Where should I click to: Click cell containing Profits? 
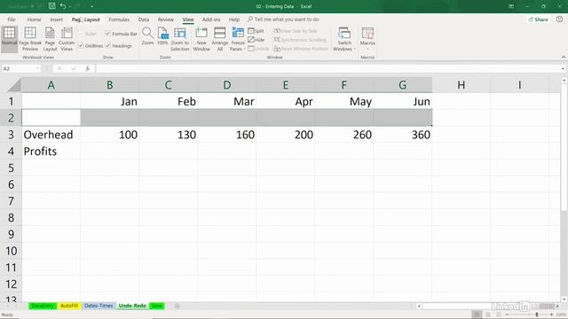[x=51, y=152]
